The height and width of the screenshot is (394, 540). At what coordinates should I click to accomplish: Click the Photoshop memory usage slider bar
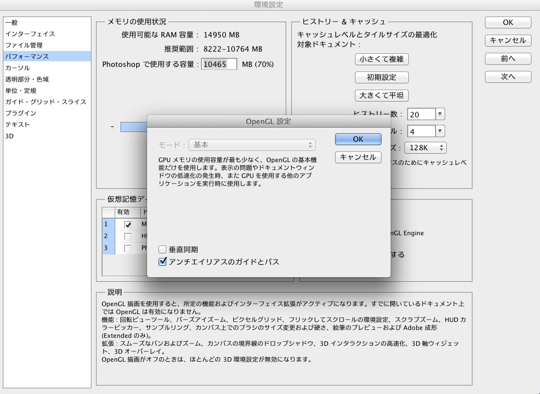pos(134,127)
